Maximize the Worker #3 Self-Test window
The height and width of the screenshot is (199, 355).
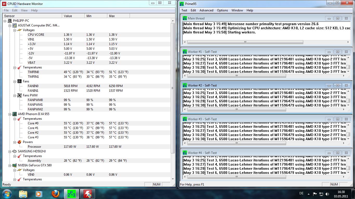(x=338, y=119)
